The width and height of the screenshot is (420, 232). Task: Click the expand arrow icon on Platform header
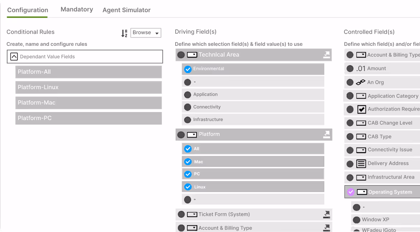[326, 134]
